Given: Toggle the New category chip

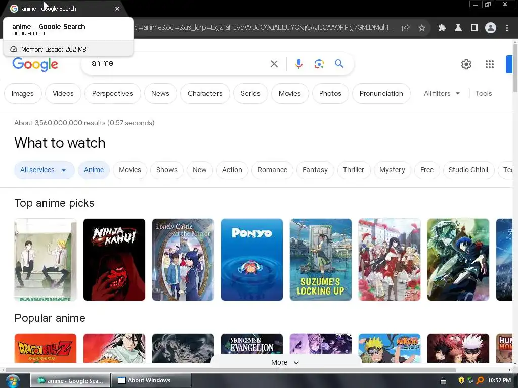Looking at the screenshot, I should [199, 170].
